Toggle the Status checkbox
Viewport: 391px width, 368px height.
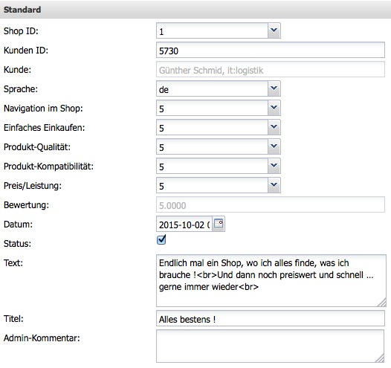pos(161,239)
